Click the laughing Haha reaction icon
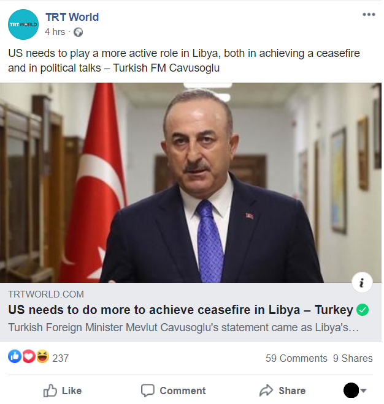The width and height of the screenshot is (384, 404). [42, 357]
